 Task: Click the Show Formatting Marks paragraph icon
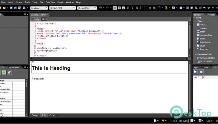click(205, 8)
